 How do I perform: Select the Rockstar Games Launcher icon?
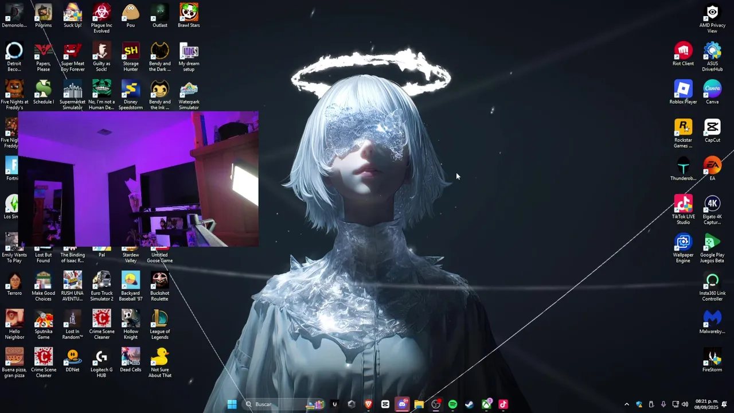coord(683,134)
